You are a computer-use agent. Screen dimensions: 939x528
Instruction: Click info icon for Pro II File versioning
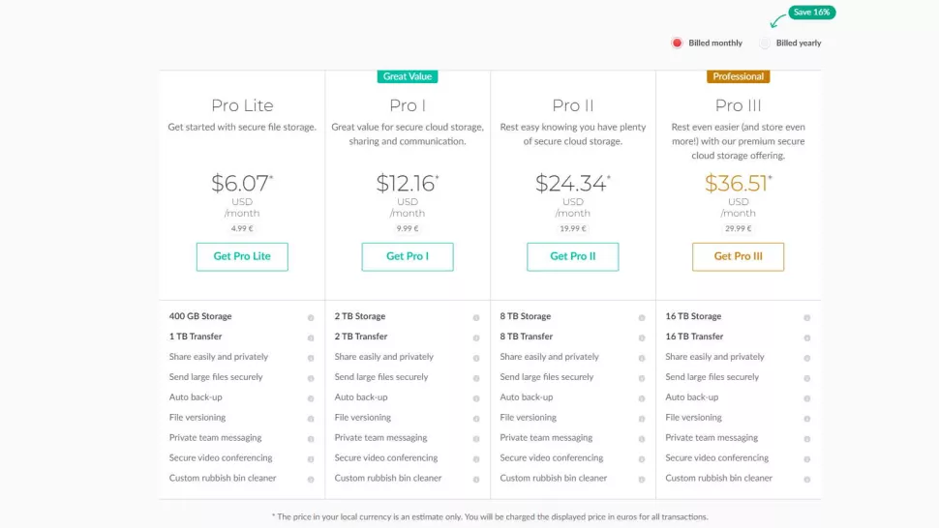[642, 419]
